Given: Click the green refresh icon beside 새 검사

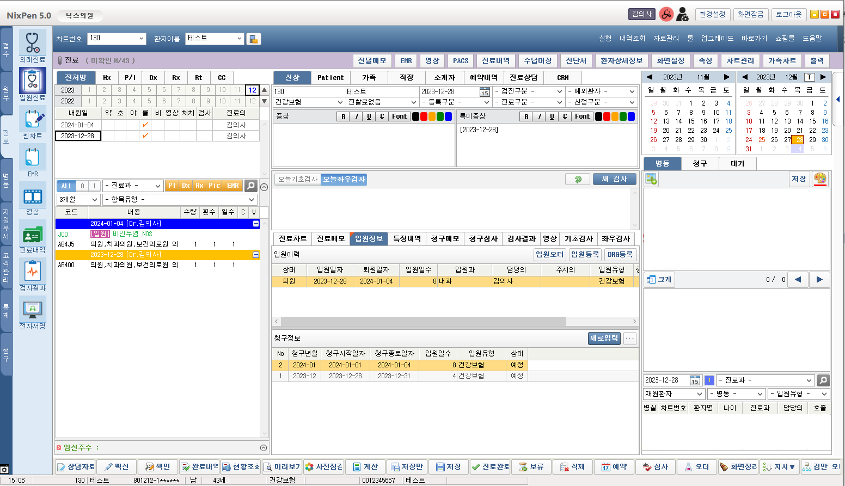Looking at the screenshot, I should tap(578, 179).
